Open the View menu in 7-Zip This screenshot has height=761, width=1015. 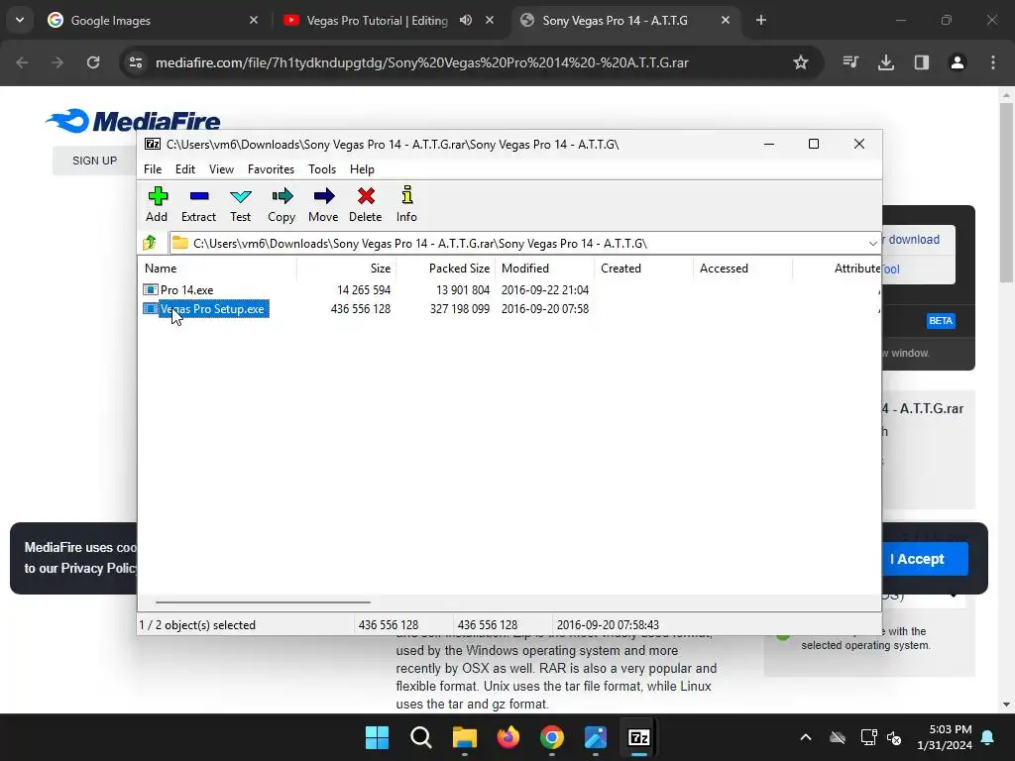click(221, 168)
